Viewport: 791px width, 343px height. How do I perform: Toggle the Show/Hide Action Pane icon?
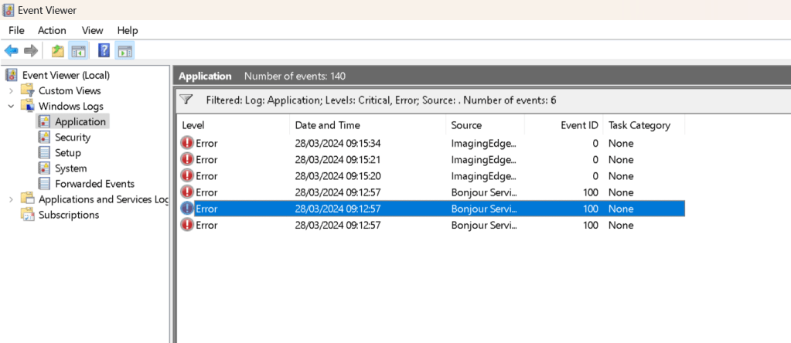(124, 50)
